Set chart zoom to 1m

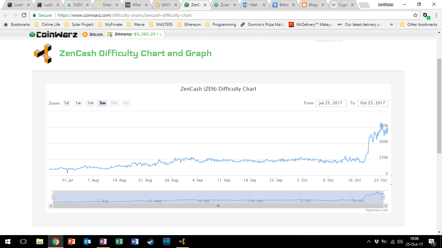click(90, 103)
